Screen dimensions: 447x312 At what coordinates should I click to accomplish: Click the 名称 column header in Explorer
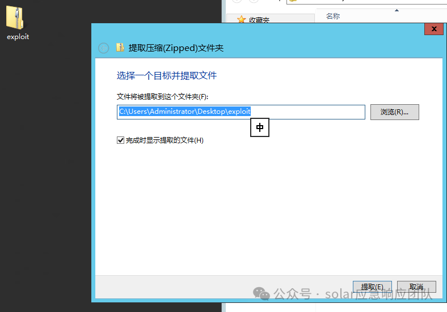pos(333,16)
